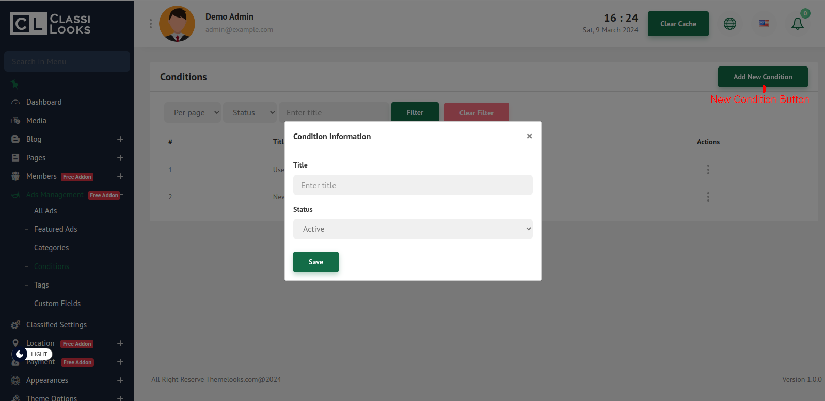Open the globe website icon
This screenshot has width=825, height=401.
pyautogui.click(x=729, y=24)
